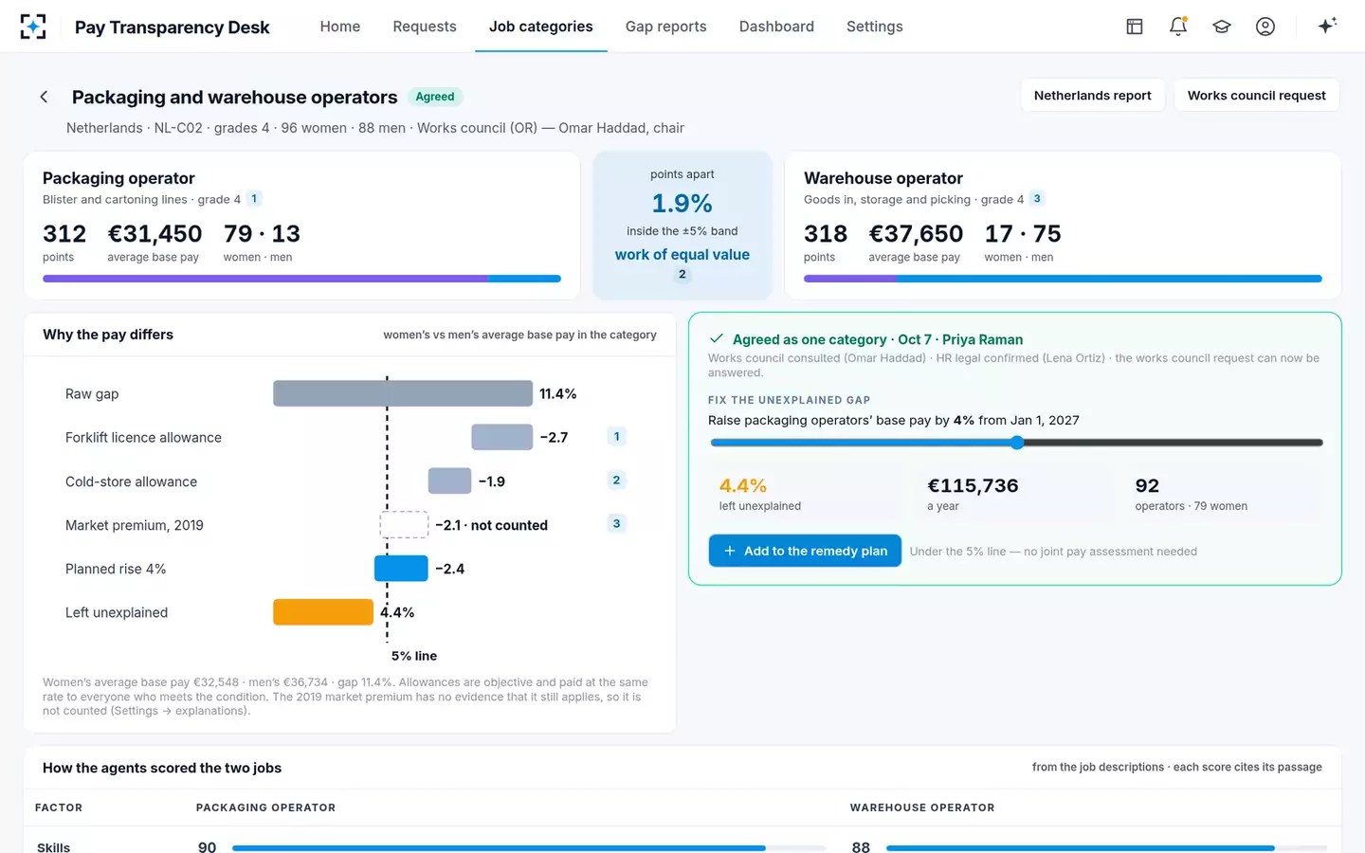
Task: Click the €115,736 a year figure
Action: (x=973, y=486)
